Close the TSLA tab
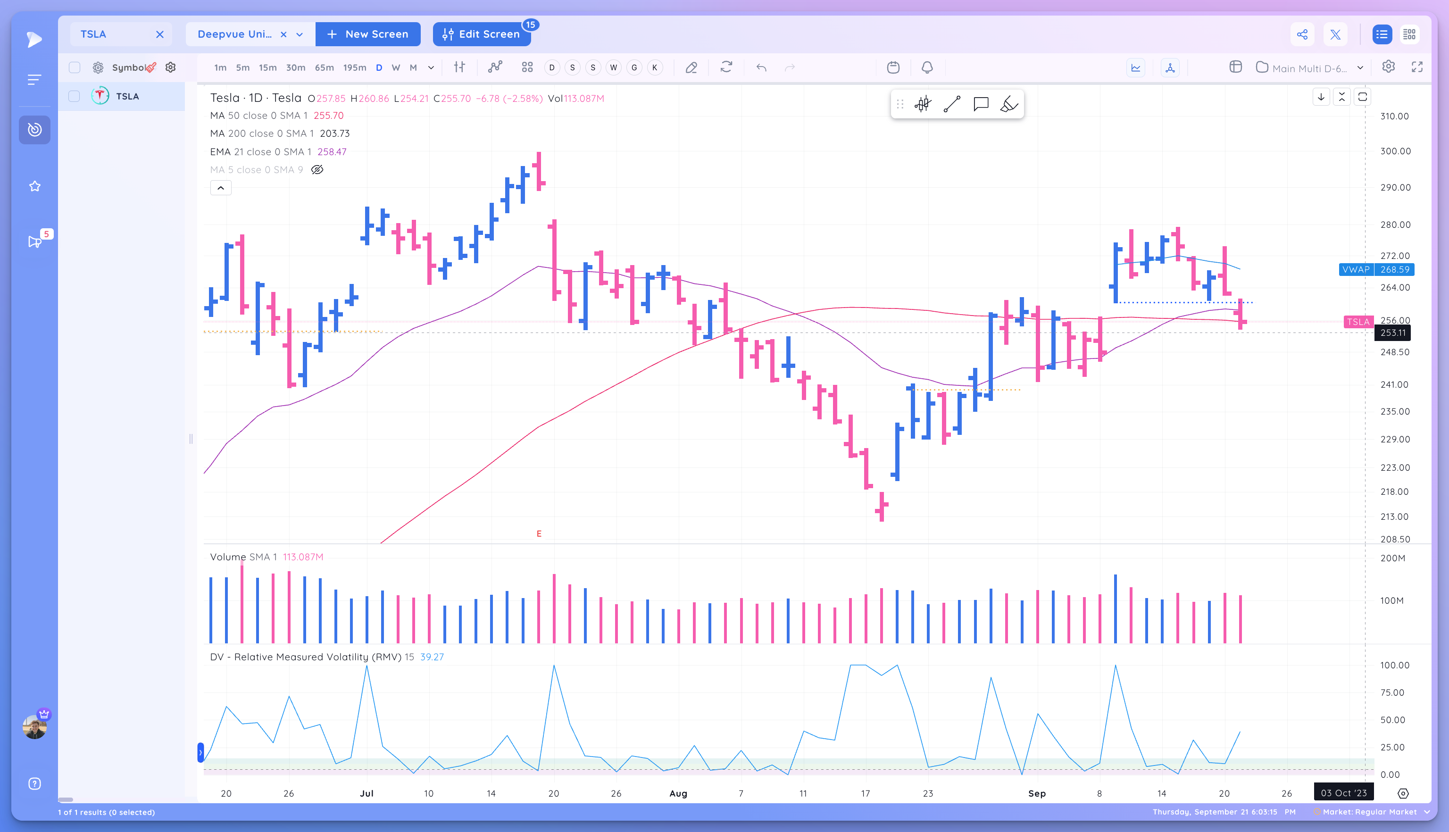This screenshot has width=1449, height=832. 160,34
